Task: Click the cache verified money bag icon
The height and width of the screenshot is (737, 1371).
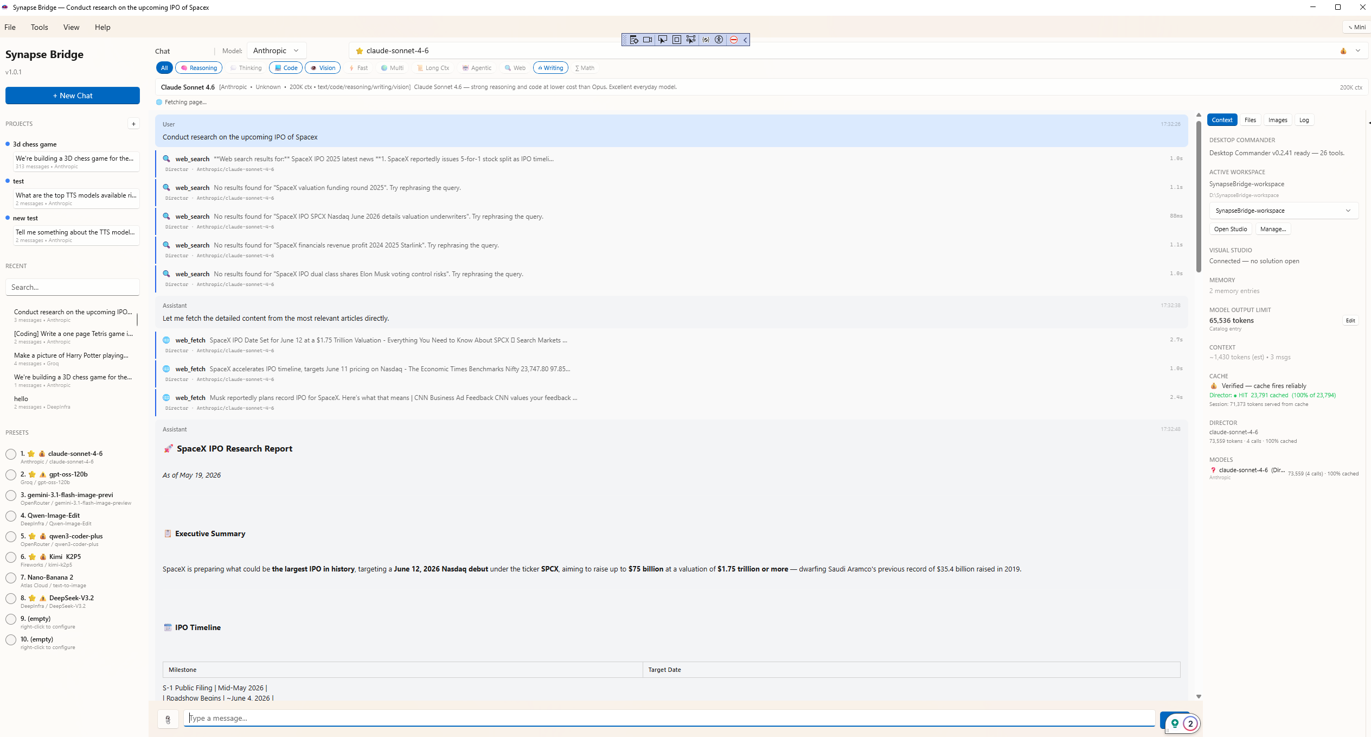Action: pyautogui.click(x=1214, y=386)
